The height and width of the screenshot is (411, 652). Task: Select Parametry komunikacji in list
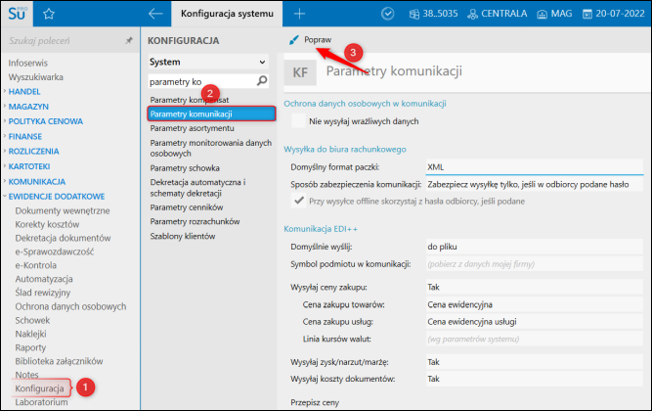point(211,114)
